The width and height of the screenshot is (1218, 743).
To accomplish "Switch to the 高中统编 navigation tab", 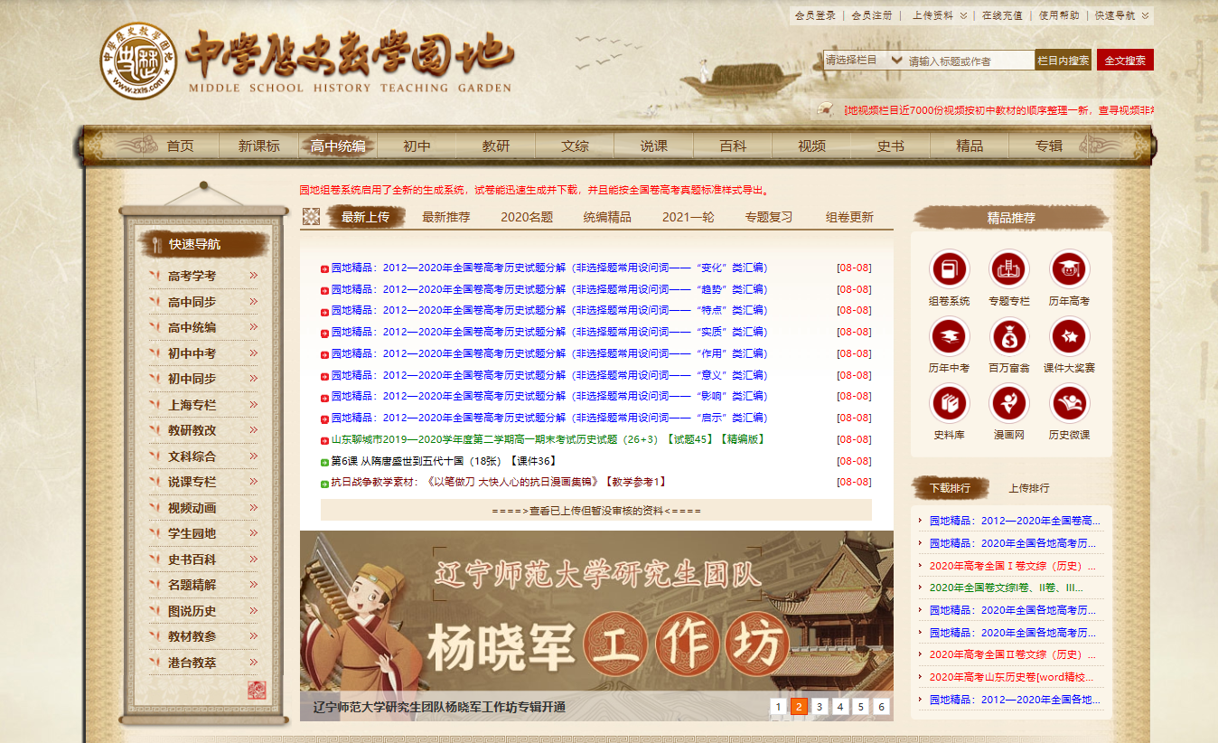I will pyautogui.click(x=339, y=143).
